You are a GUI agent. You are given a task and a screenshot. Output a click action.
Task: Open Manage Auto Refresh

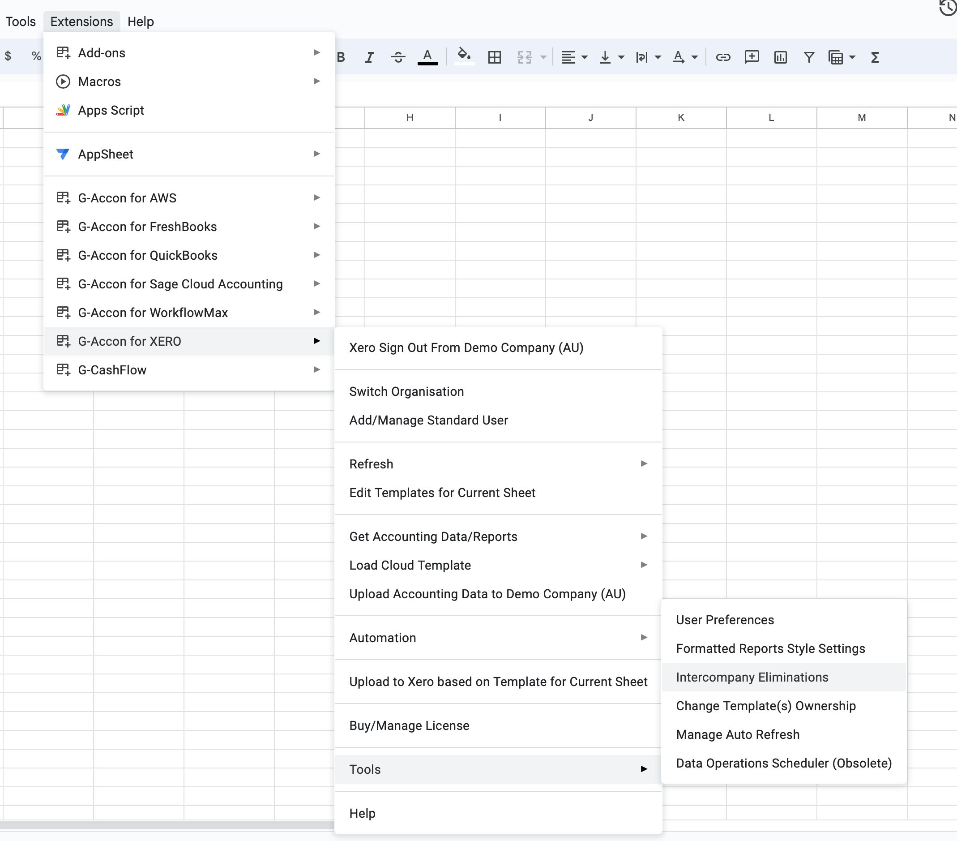pyautogui.click(x=784, y=734)
